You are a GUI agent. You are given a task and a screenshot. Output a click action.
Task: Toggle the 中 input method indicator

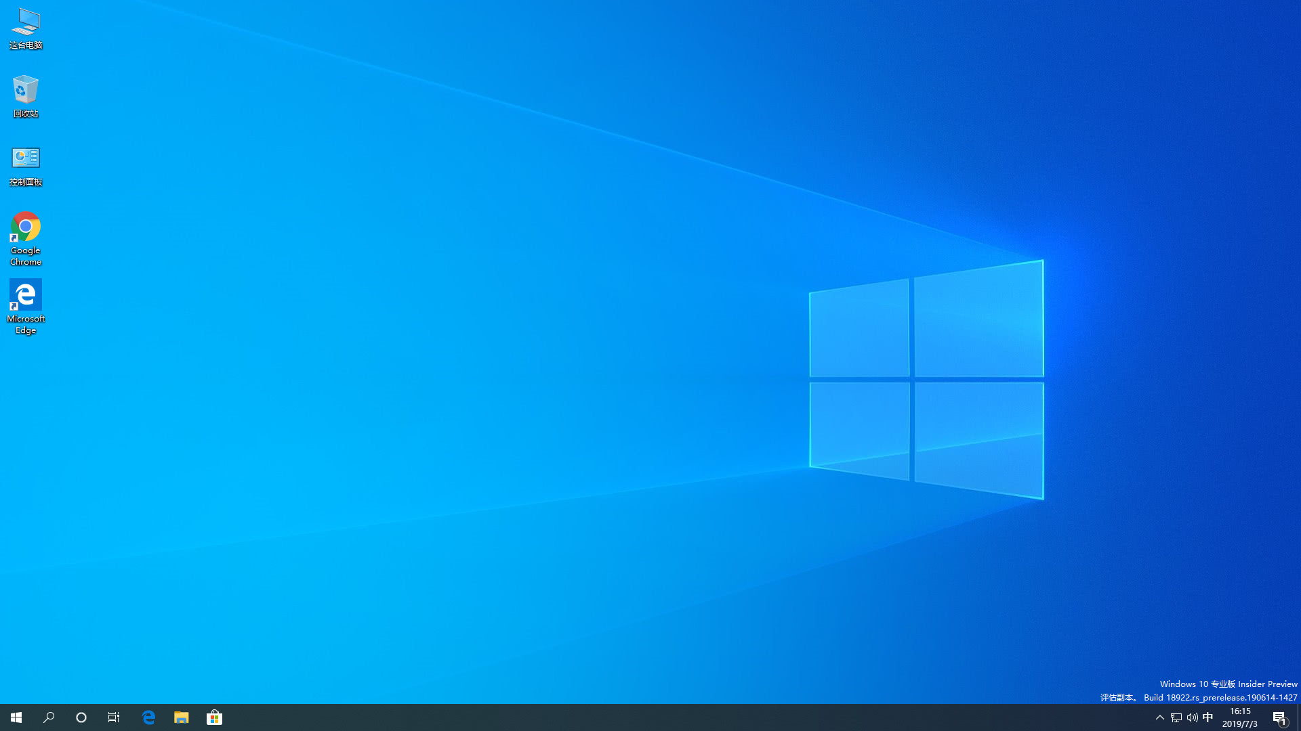[x=1207, y=717]
